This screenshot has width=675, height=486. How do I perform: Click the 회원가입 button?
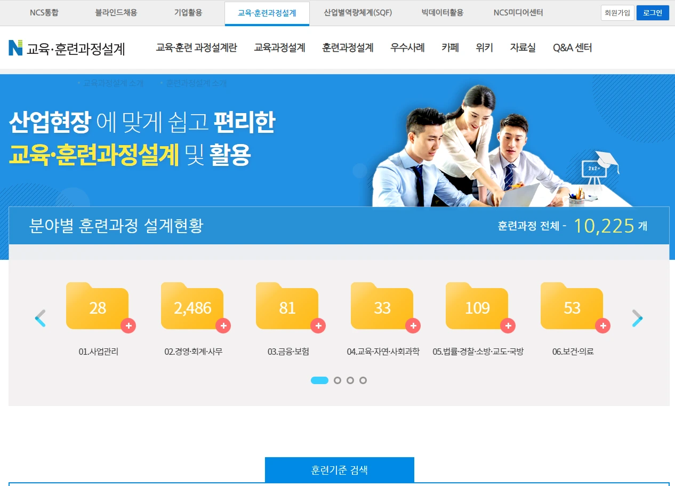(617, 13)
